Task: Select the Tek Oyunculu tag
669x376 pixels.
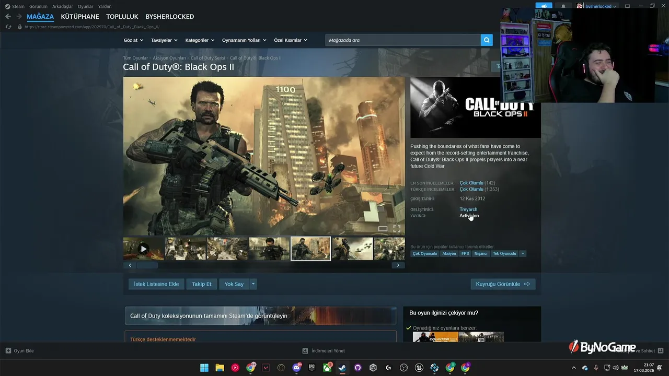Action: (504, 254)
